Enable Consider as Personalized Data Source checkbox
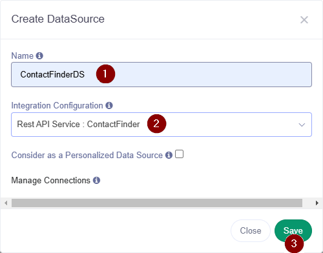This screenshot has width=323, height=253. point(179,154)
